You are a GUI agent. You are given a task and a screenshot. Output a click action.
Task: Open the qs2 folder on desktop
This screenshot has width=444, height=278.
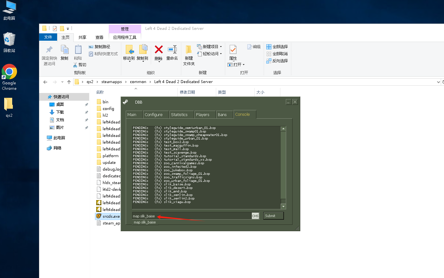tap(9, 107)
